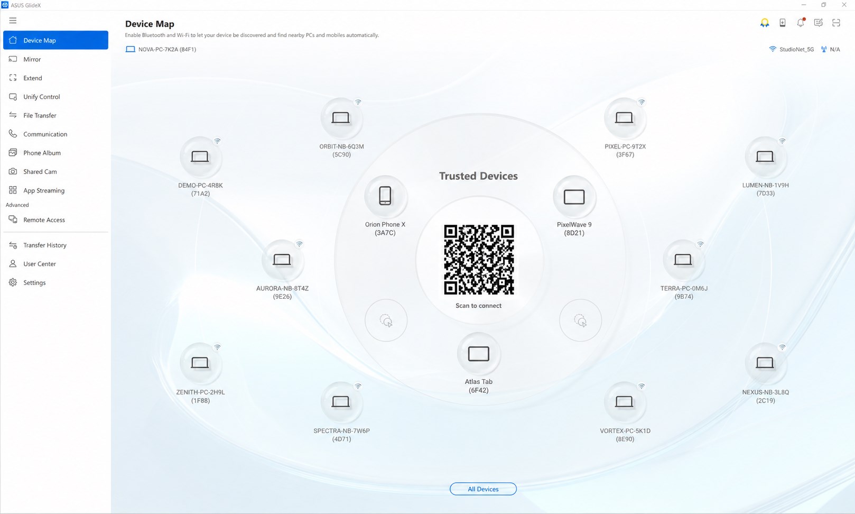855x514 pixels.
Task: Open Shared Cam section
Action: point(55,172)
